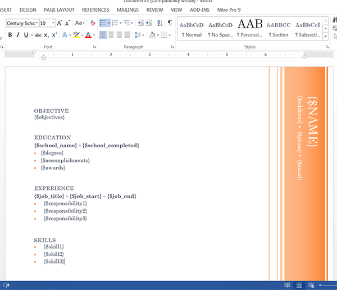Apply the Personal Name style
The width and height of the screenshot is (337, 290).
coord(250,29)
